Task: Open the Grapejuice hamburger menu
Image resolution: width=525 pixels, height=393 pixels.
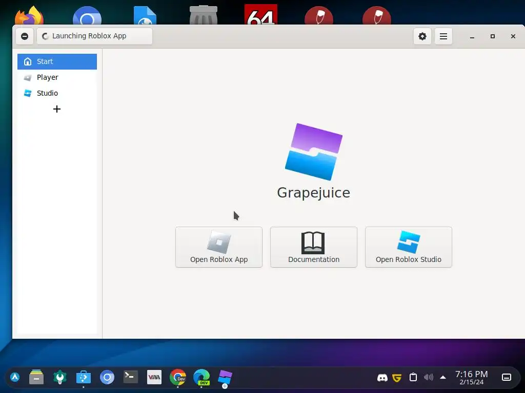Action: (x=443, y=36)
